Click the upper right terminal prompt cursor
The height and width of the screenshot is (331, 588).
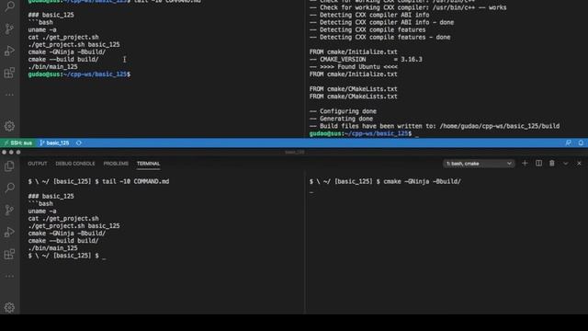pyautogui.click(x=416, y=134)
